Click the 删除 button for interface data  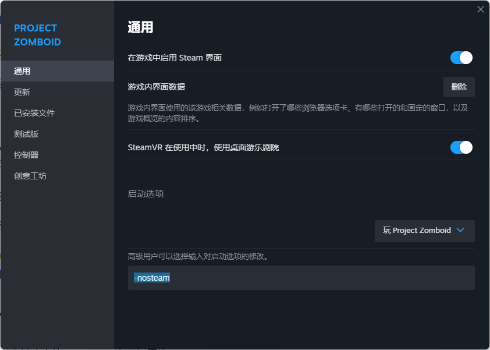click(x=459, y=87)
